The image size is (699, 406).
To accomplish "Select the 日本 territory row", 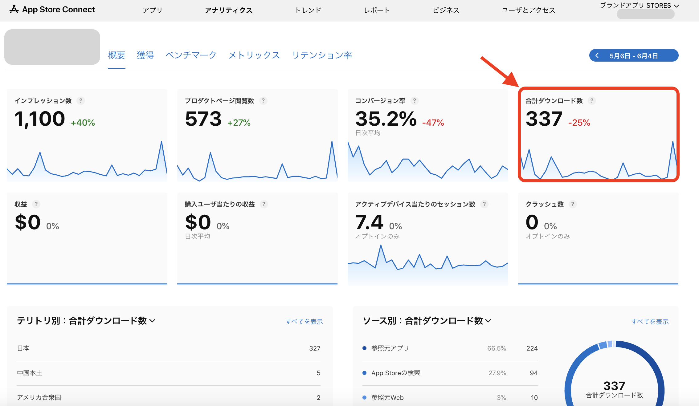I will [x=169, y=348].
